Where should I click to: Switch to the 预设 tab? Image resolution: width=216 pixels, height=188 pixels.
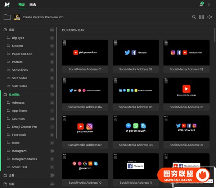(22, 5)
